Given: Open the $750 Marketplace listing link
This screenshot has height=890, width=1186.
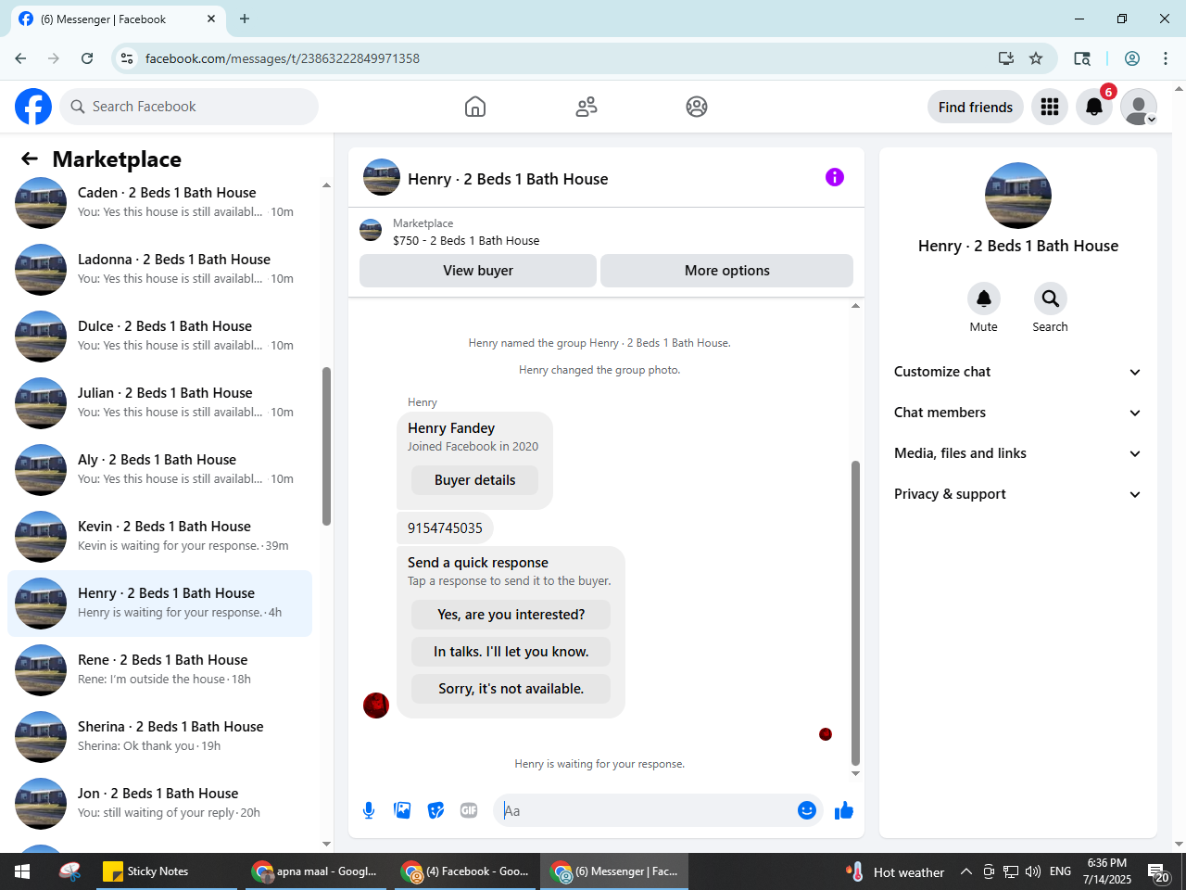Looking at the screenshot, I should pos(466,240).
